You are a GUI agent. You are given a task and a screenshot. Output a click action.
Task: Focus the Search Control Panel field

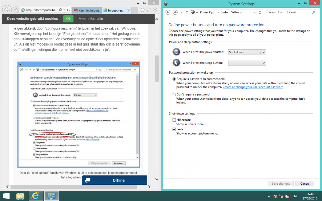[x=292, y=12]
